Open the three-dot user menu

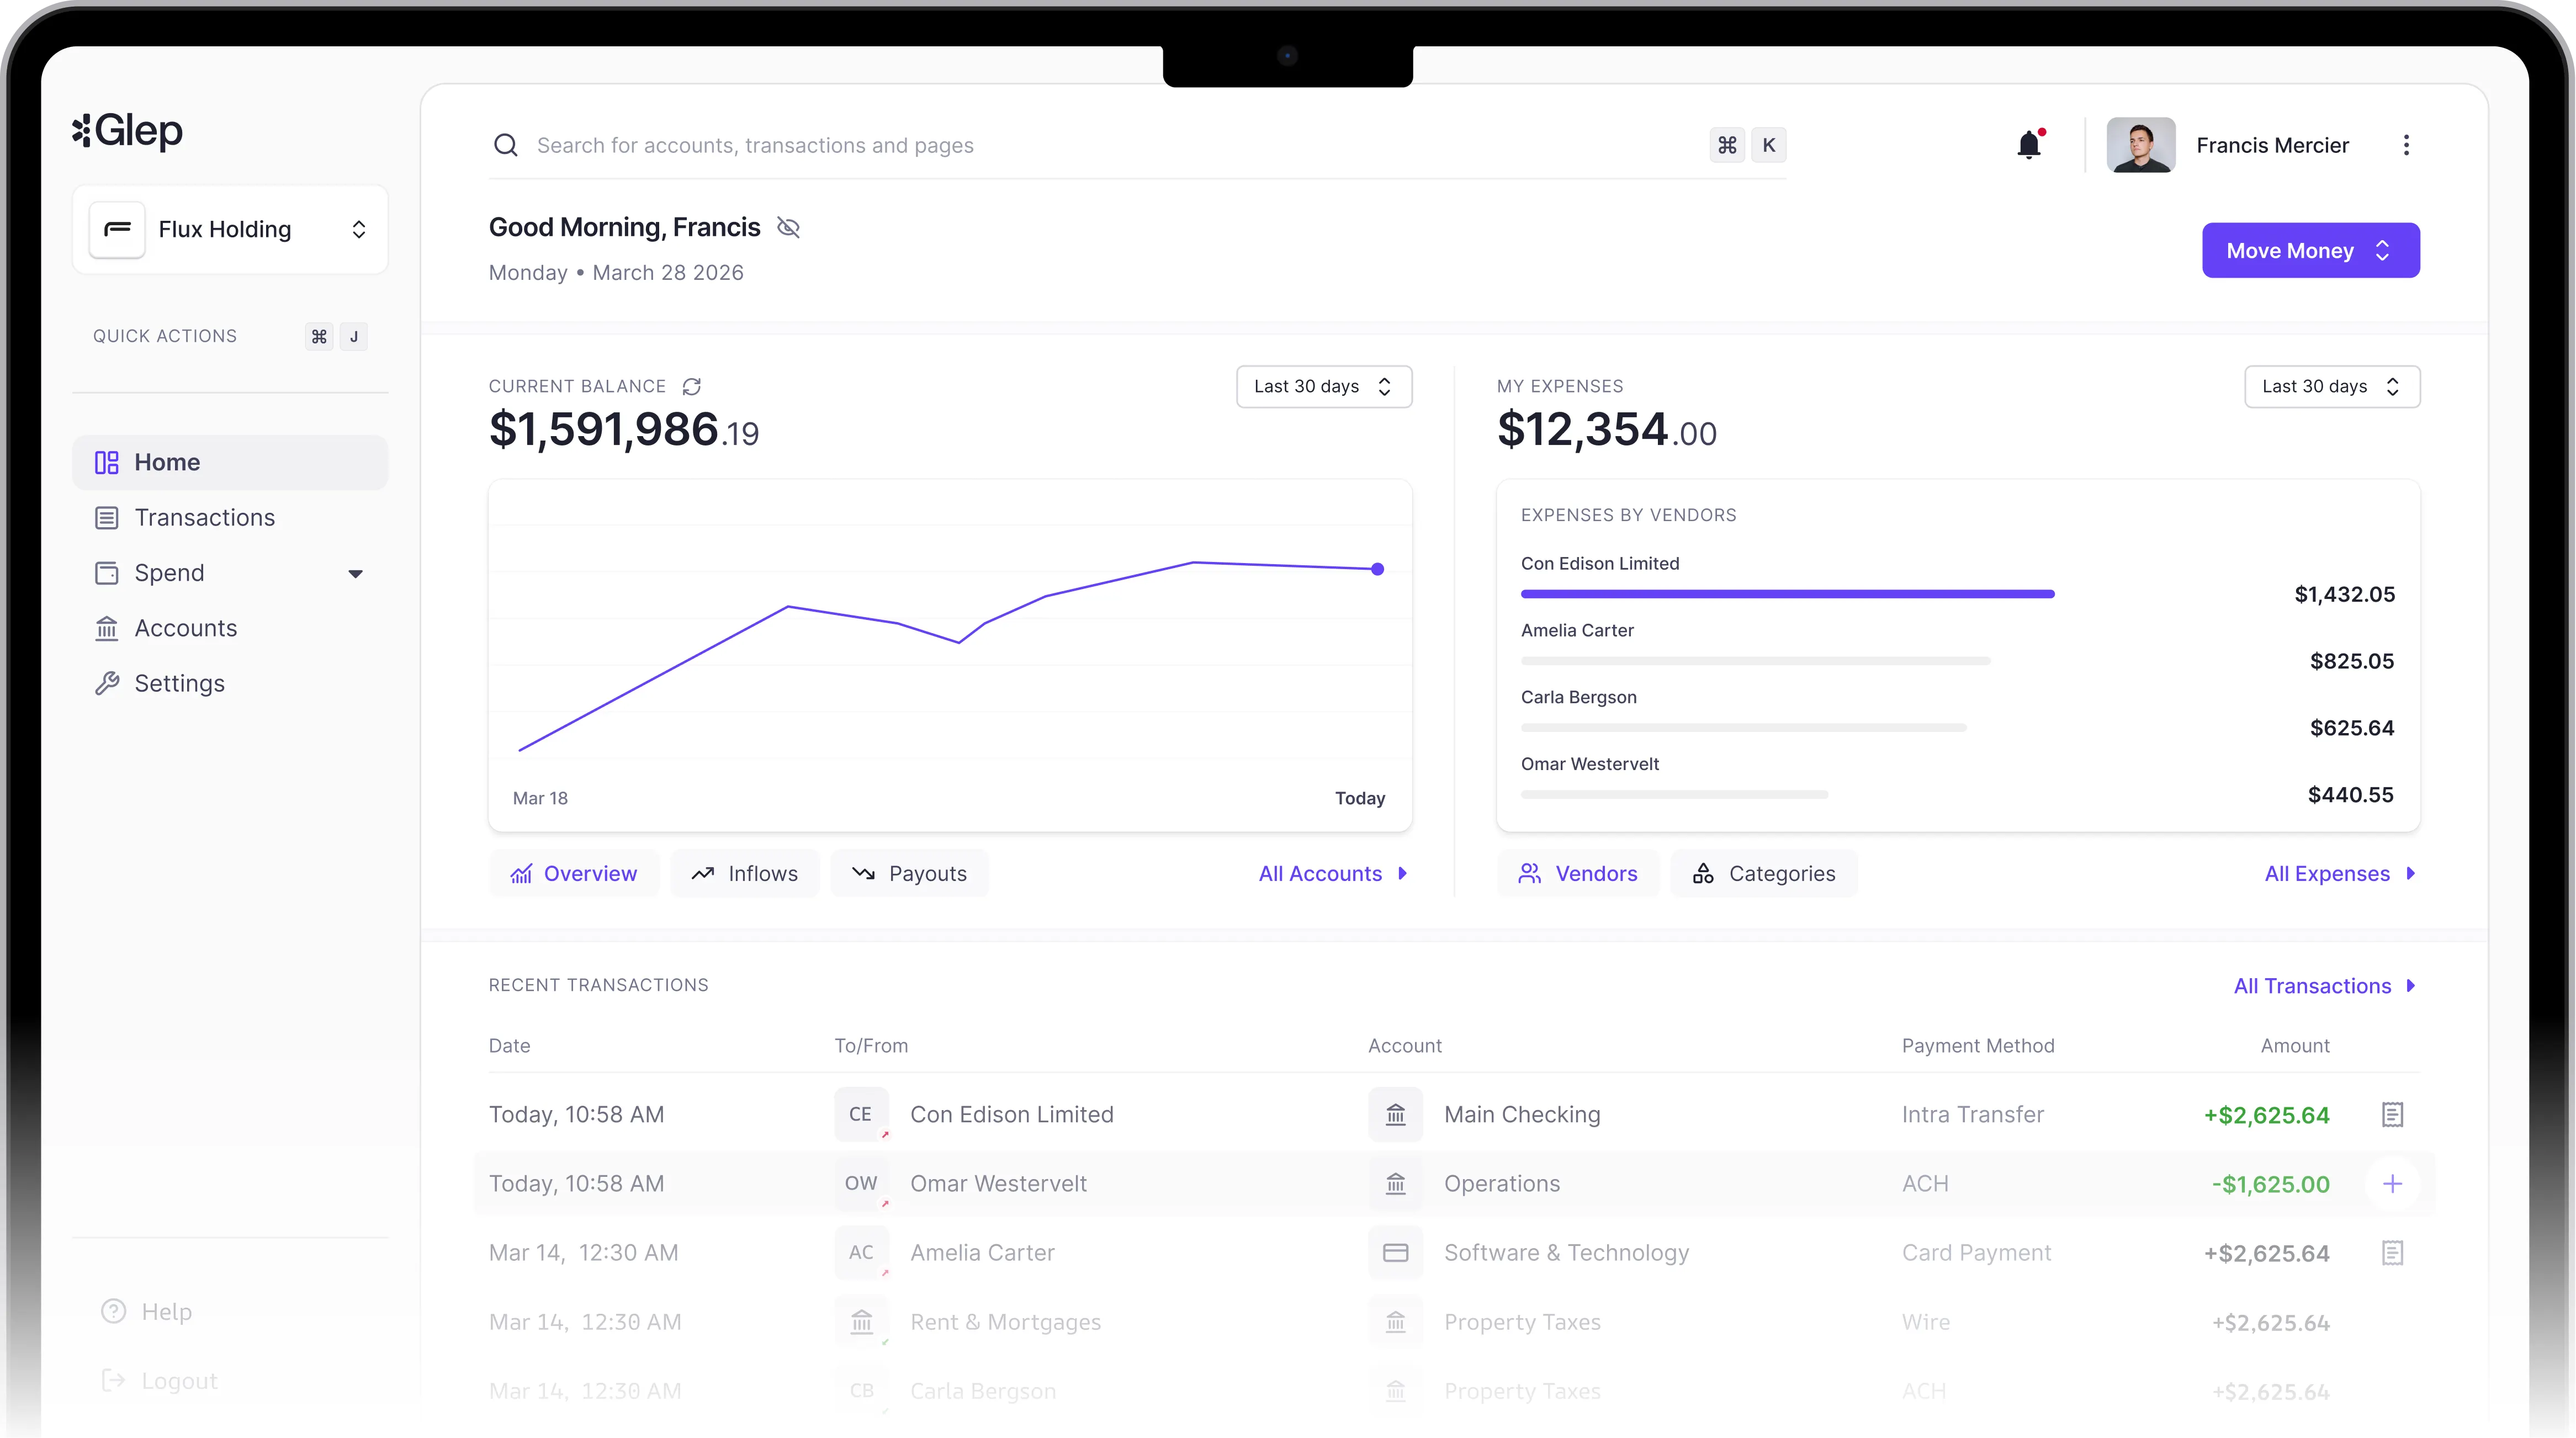2406,145
